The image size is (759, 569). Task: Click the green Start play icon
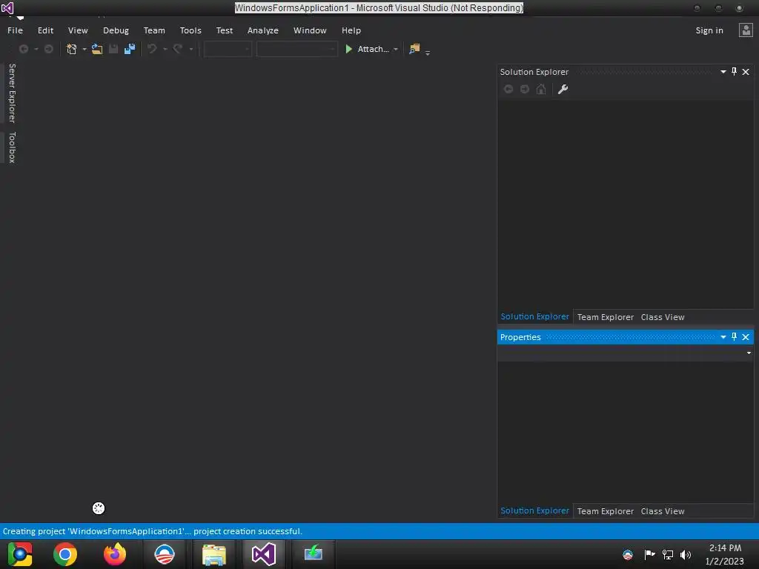point(348,49)
